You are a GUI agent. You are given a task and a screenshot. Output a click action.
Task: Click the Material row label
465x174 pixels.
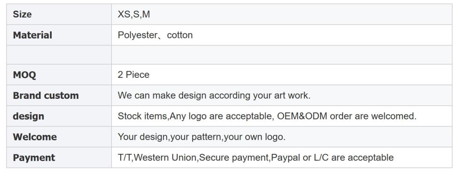[32, 35]
